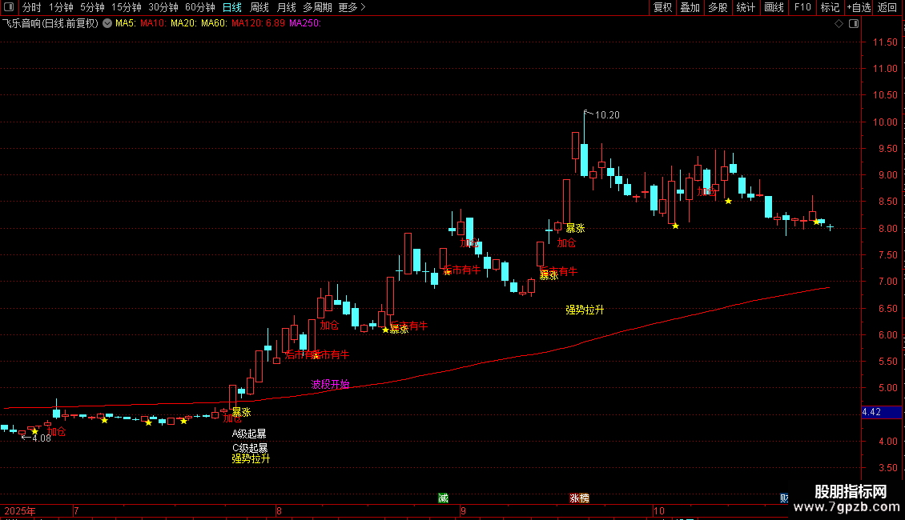Click the green 减 event marker

pyautogui.click(x=443, y=498)
